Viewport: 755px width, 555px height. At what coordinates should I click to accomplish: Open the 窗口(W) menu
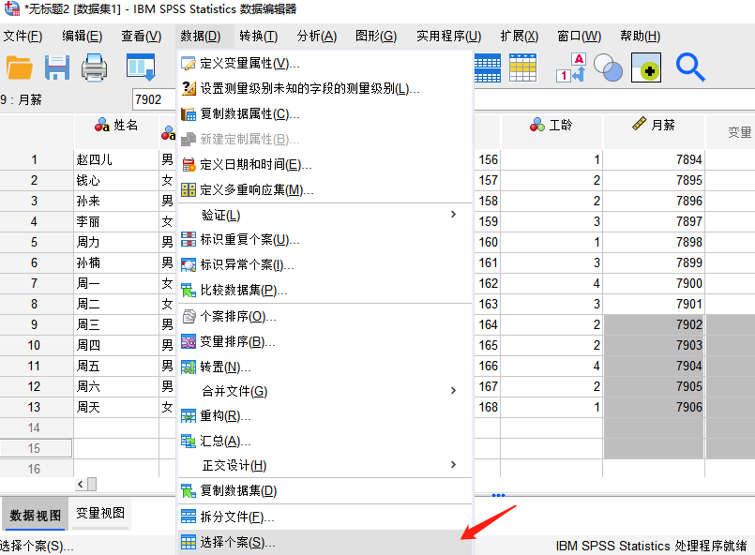(580, 37)
